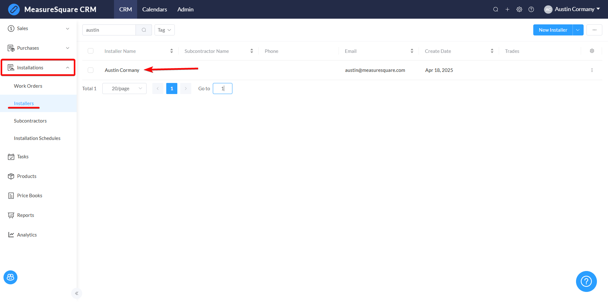Run installer search with magnifier button
The image size is (608, 303).
pos(144,30)
